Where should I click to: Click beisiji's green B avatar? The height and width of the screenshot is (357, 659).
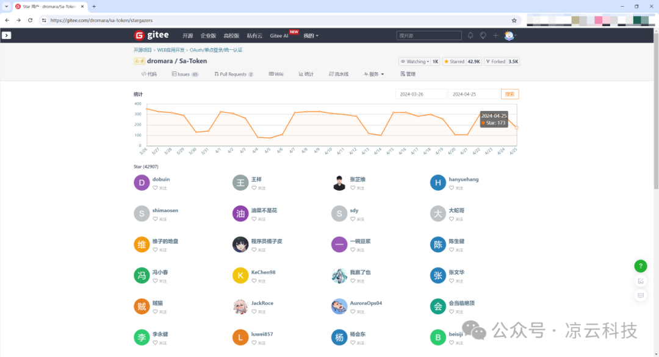tap(438, 338)
